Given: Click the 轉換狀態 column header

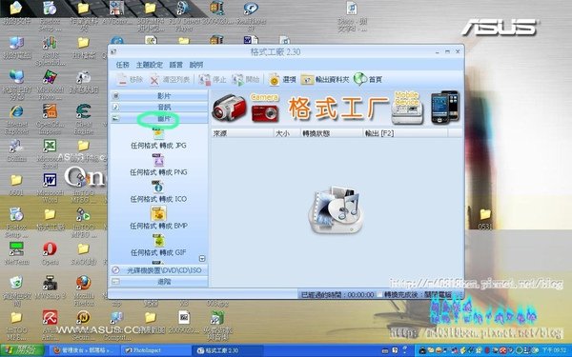Looking at the screenshot, I should point(331,133).
